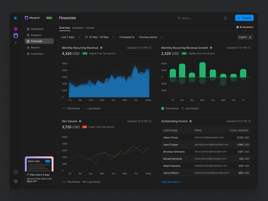Toggle This Period legend on MRR chart
Screen dimensions: 268x201
(71, 108)
